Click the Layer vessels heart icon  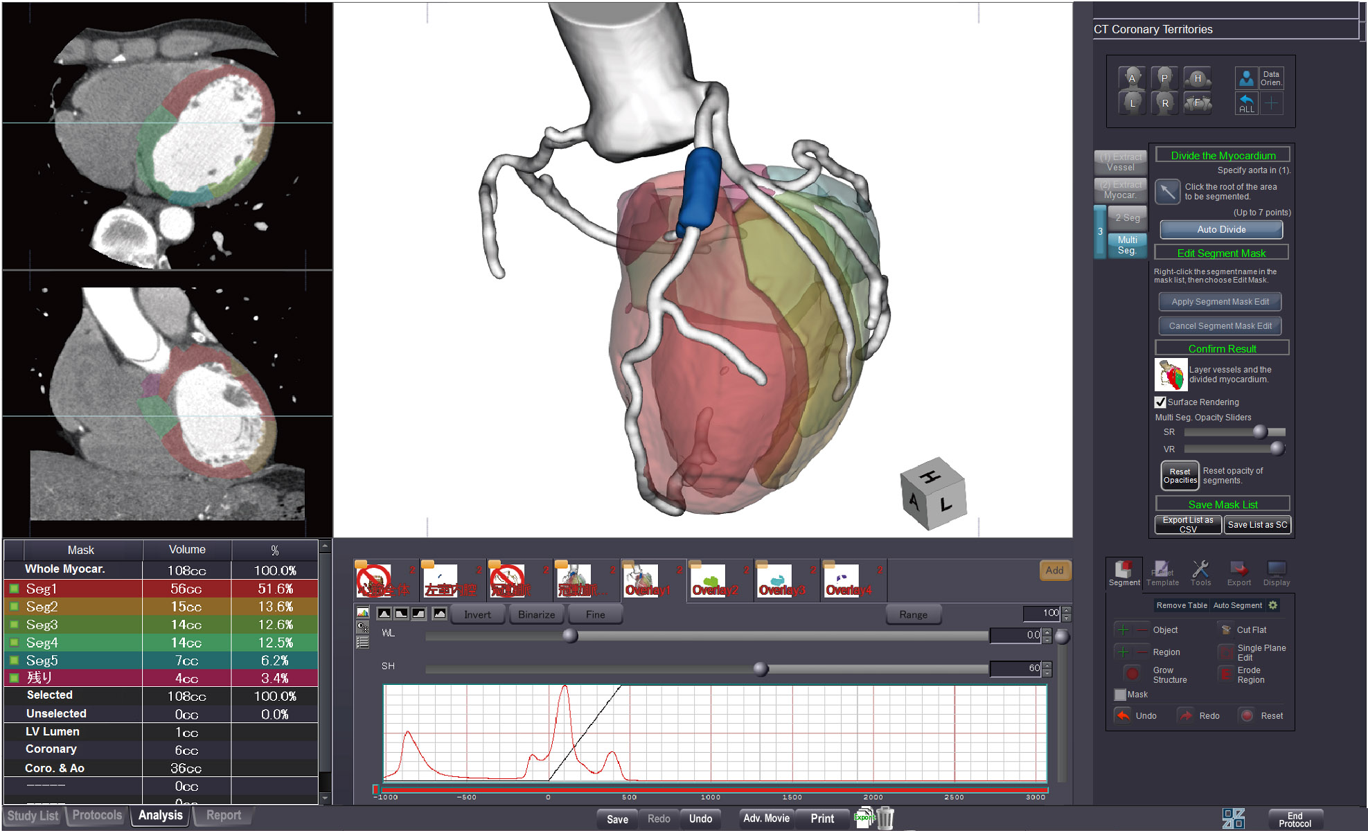(x=1171, y=375)
